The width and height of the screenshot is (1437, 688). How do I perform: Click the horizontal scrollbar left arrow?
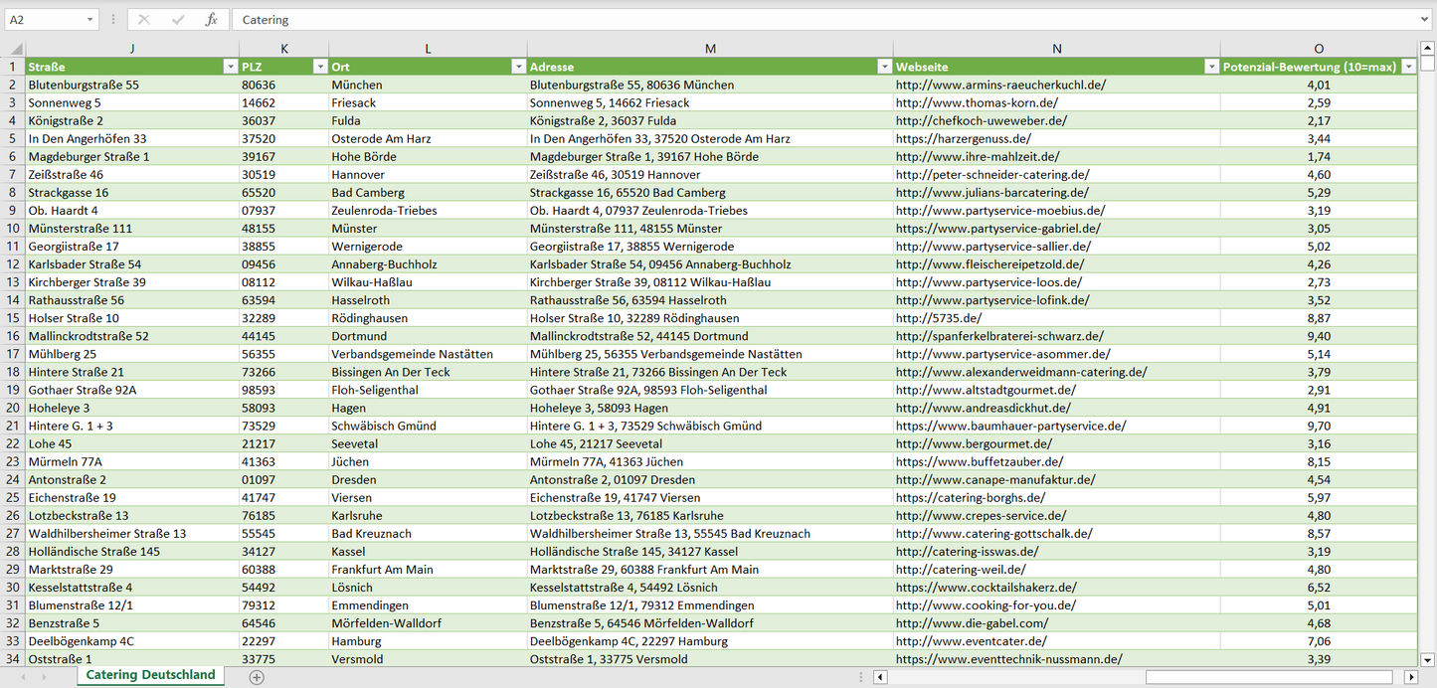click(880, 677)
